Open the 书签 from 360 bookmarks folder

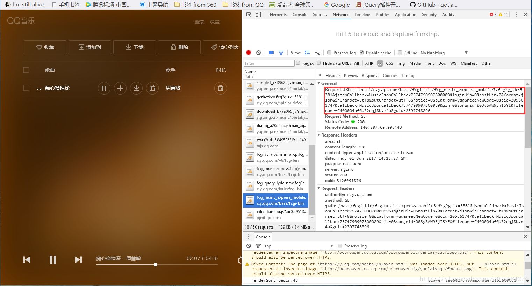click(195, 5)
